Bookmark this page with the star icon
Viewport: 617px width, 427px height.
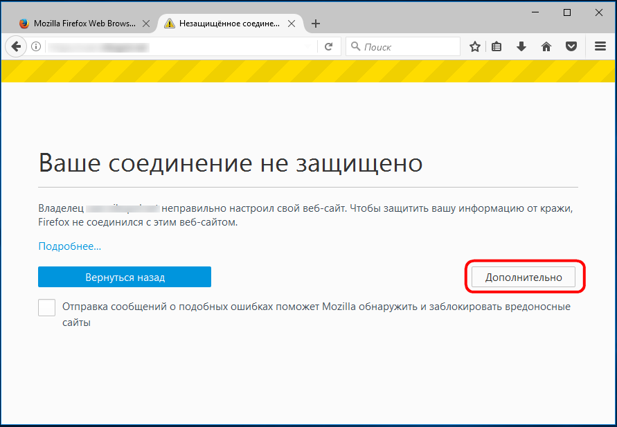(x=475, y=47)
